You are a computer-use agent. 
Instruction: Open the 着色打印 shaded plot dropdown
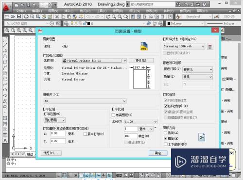pyautogui.click(x=197, y=69)
